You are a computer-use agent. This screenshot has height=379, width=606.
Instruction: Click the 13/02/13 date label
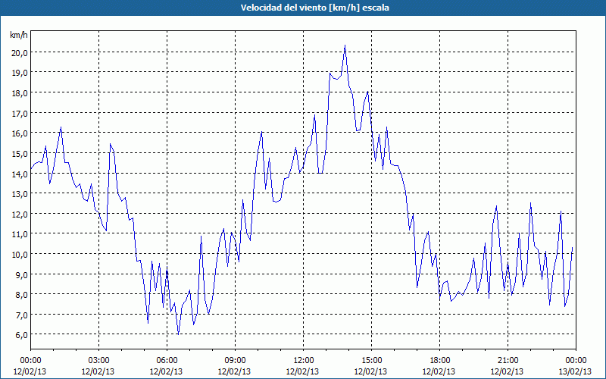576,371
